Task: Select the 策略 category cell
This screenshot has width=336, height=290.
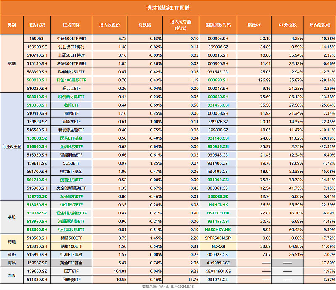Action: click(x=12, y=255)
